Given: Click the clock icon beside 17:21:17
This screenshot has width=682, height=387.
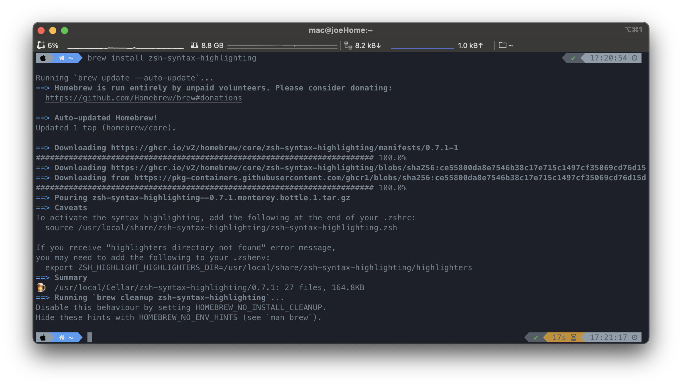Looking at the screenshot, I should pos(634,337).
